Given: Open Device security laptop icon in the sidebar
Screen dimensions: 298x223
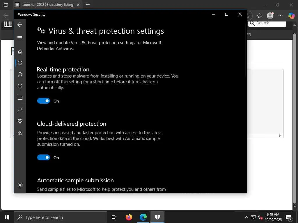Looking at the screenshot, I should (x=20, y=109).
